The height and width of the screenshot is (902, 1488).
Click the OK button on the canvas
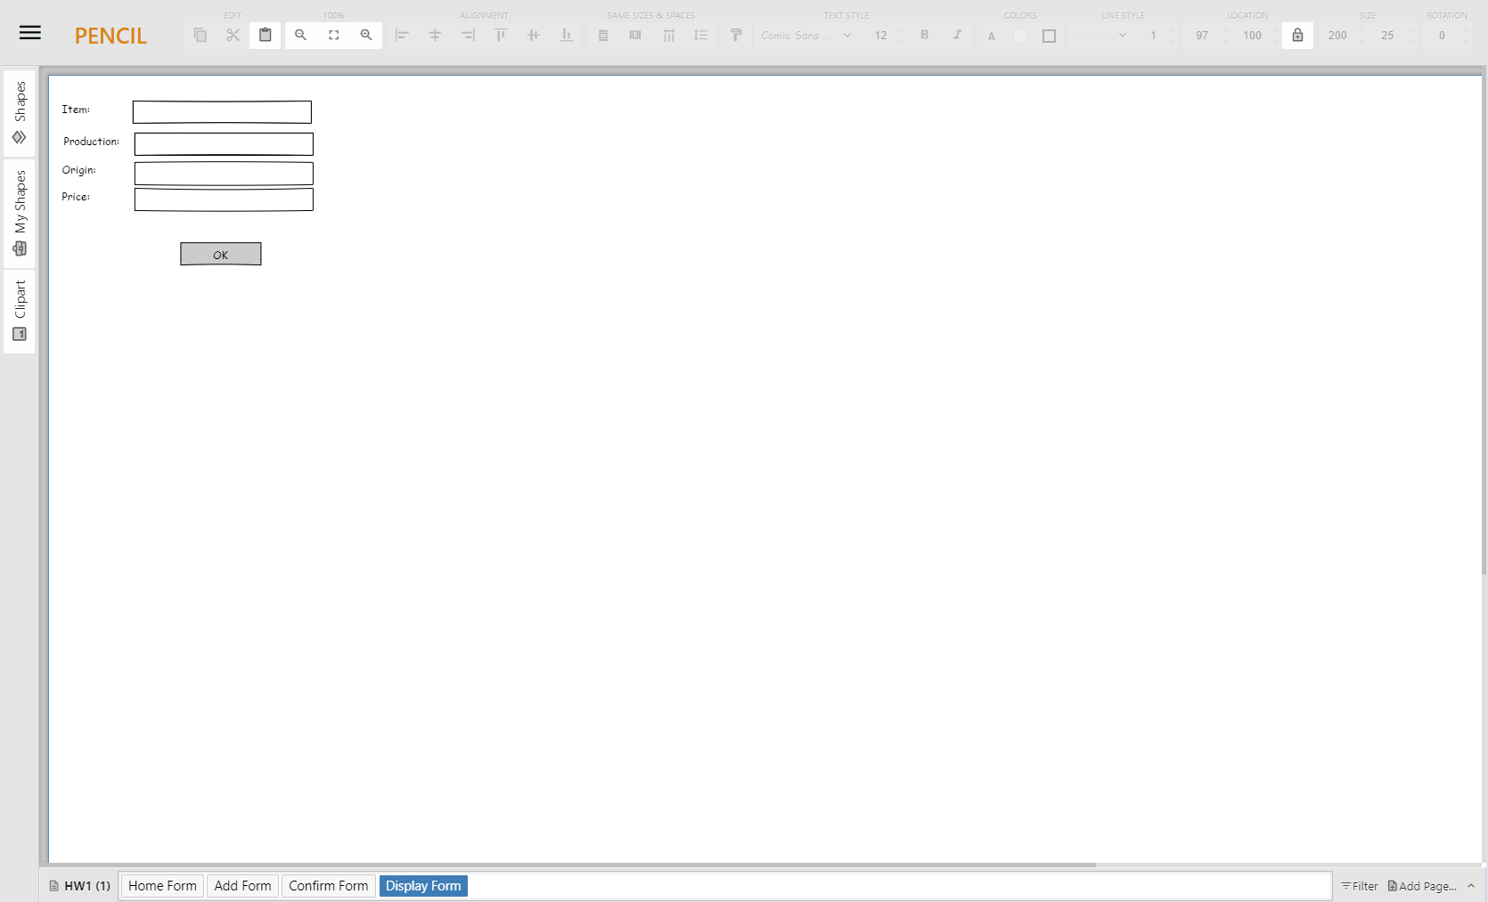(x=220, y=254)
